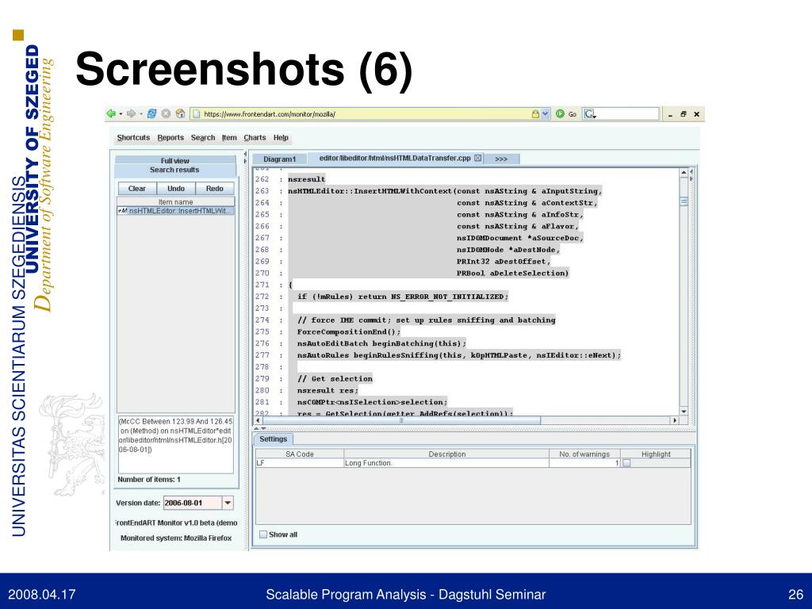The height and width of the screenshot is (609, 812).
Task: Reload the page with the refresh icon
Action: coord(151,113)
